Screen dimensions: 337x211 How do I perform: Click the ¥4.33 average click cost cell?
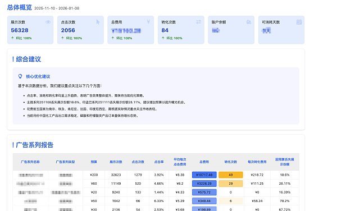[180, 192]
